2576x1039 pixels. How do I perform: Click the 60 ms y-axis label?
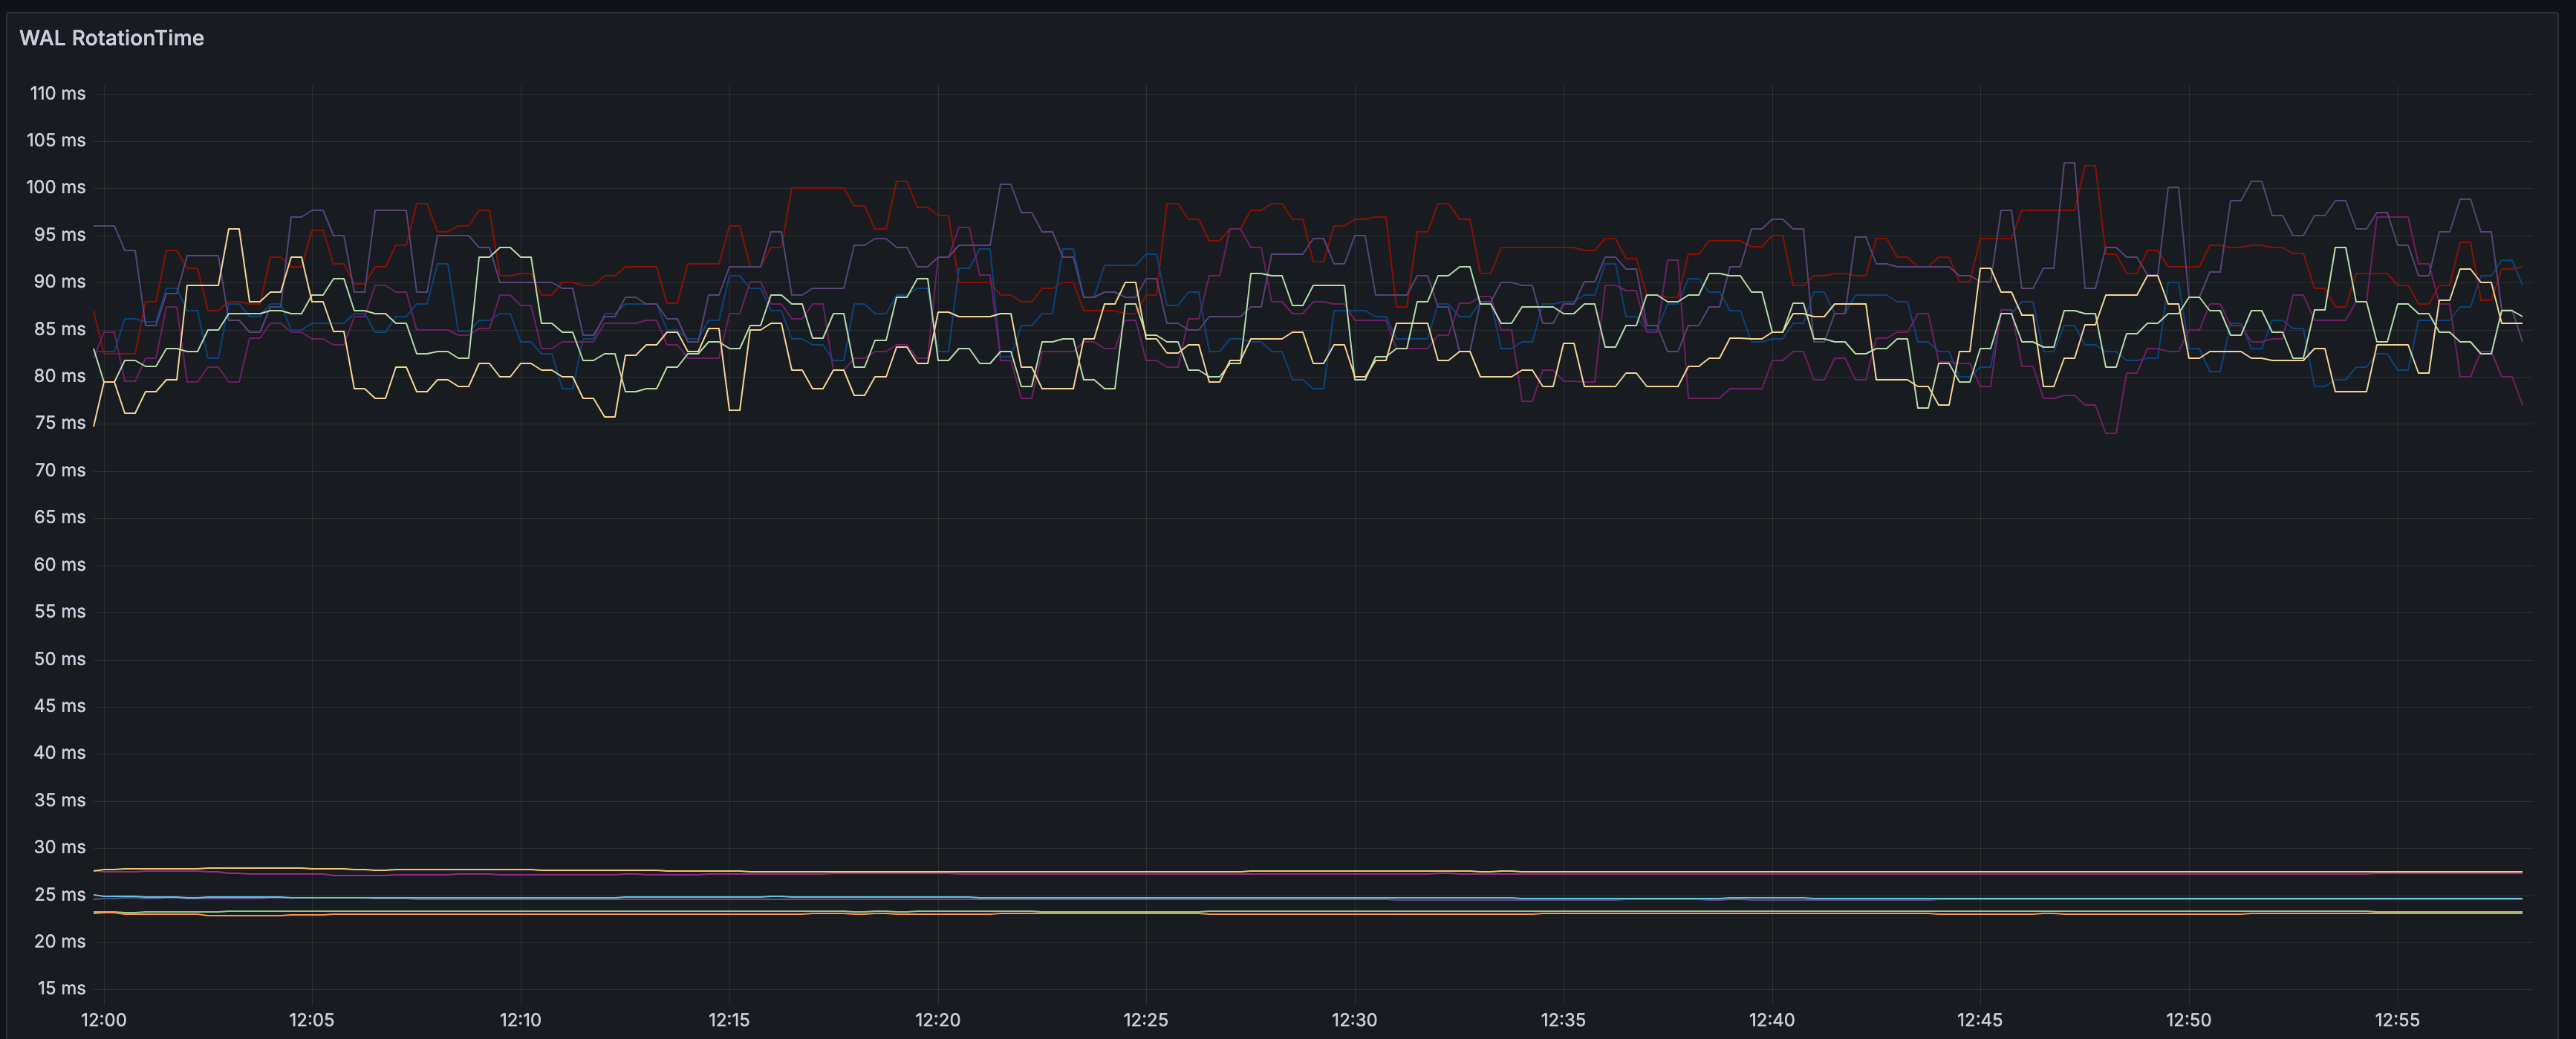[59, 565]
